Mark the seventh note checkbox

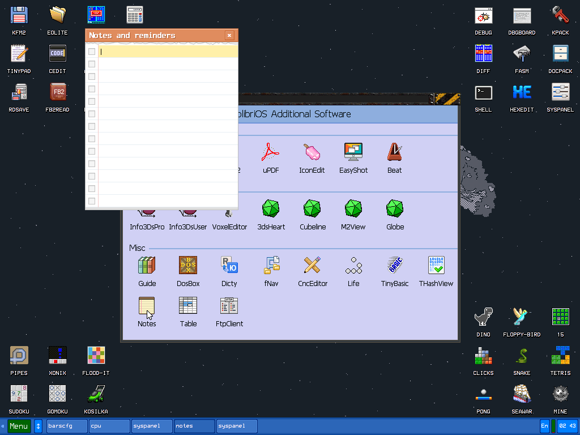92,126
